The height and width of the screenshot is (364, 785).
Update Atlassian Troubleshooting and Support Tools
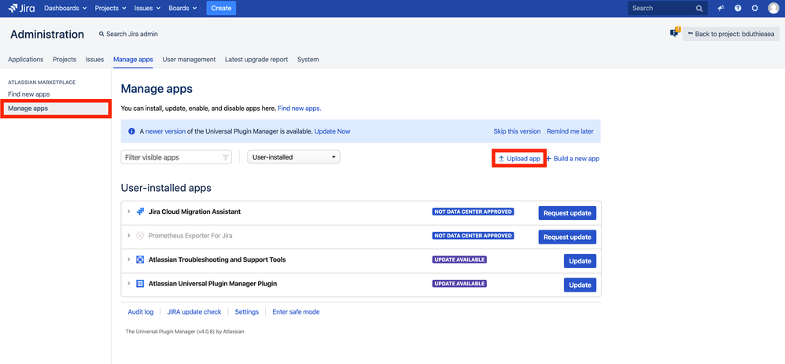pos(580,261)
